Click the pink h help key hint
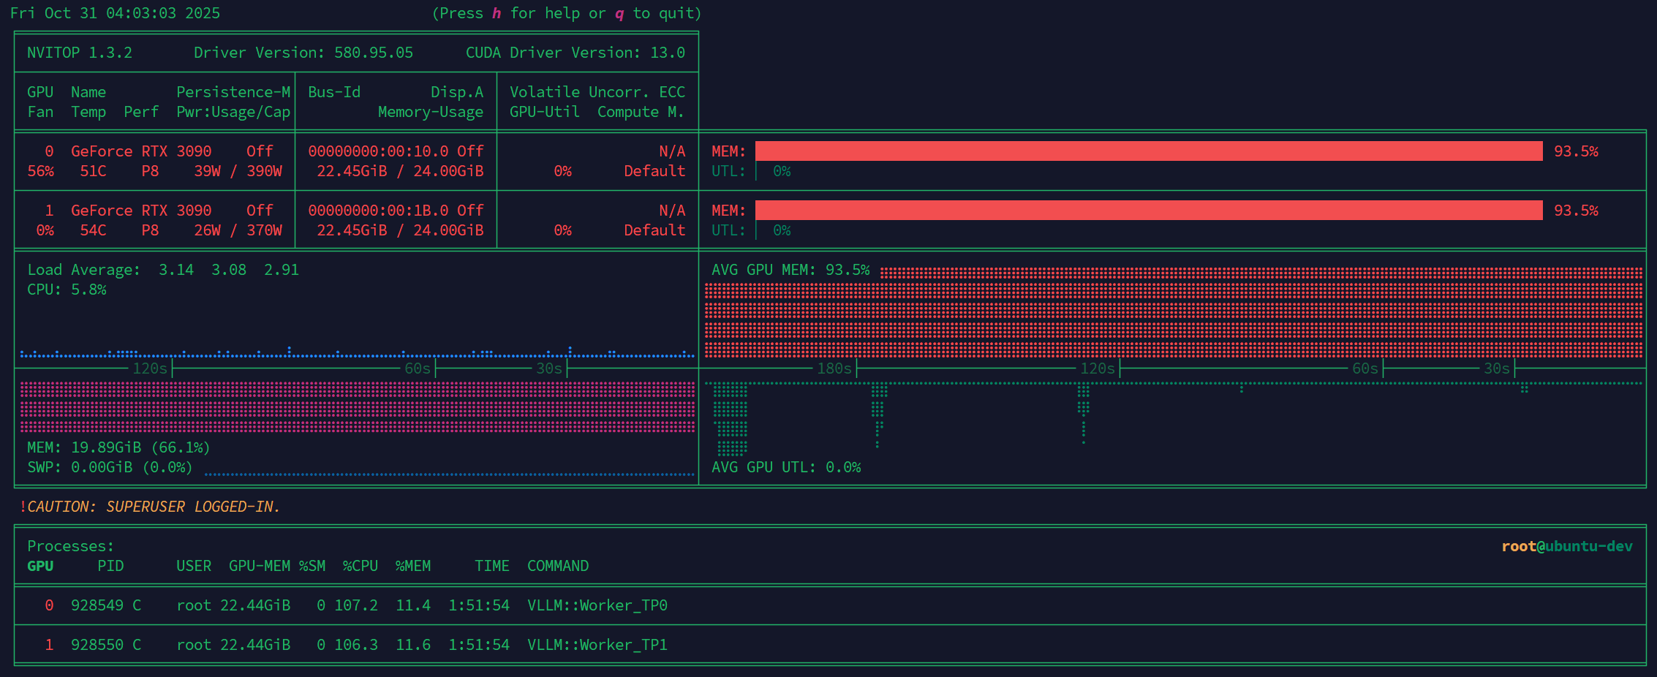This screenshot has width=1657, height=677. (x=497, y=13)
